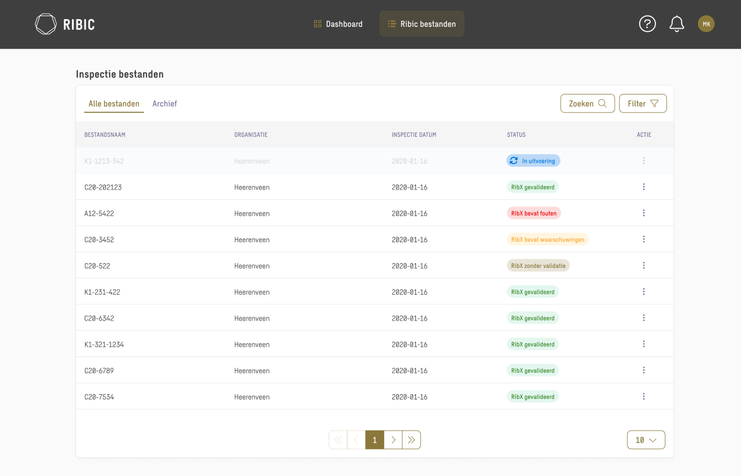This screenshot has height=476, width=741.
Task: Sort by the Bestandsnaam column header
Action: tap(105, 135)
